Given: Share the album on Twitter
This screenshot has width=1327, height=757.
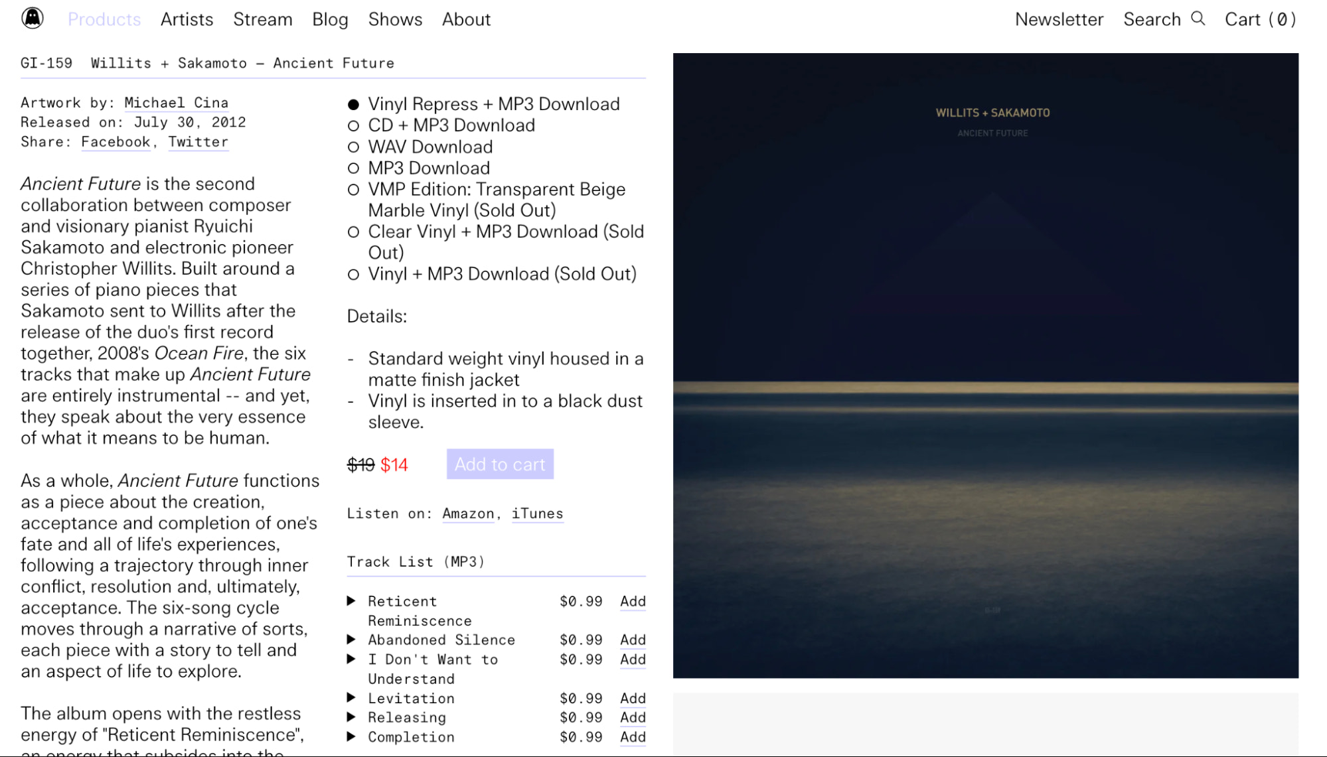Looking at the screenshot, I should [x=198, y=142].
